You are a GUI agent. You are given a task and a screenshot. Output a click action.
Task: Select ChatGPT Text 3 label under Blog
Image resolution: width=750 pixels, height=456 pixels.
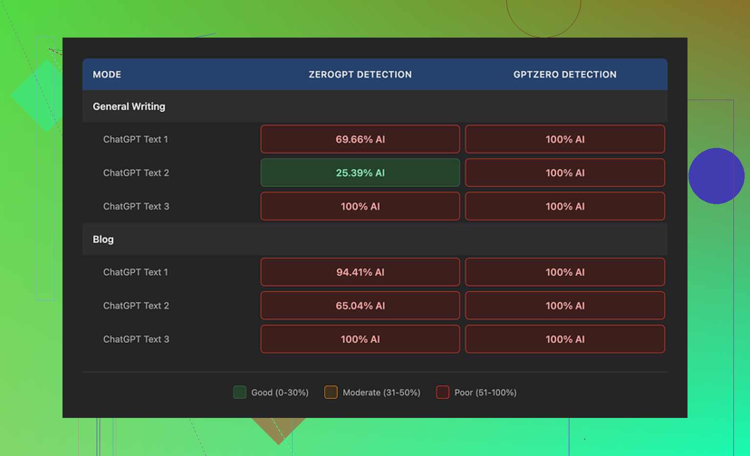[x=136, y=339]
